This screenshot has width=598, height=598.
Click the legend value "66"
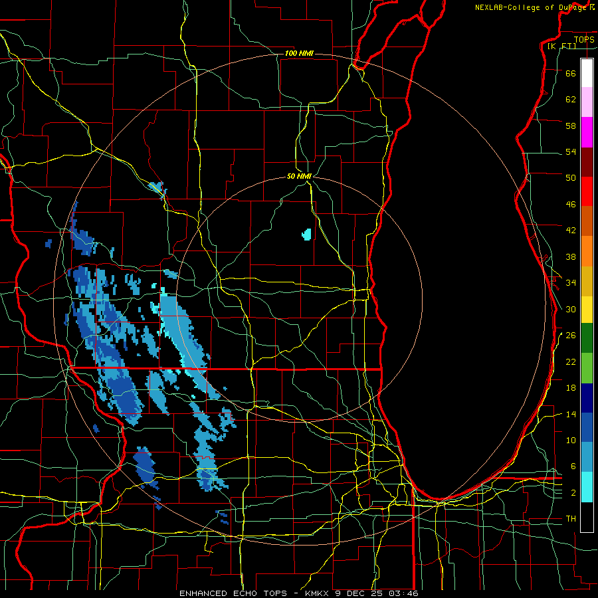pyautogui.click(x=571, y=73)
